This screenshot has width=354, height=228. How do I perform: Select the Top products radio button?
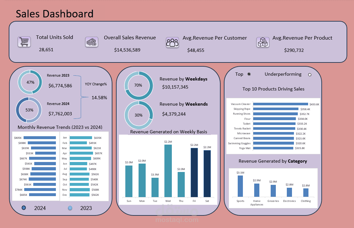click(x=249, y=74)
